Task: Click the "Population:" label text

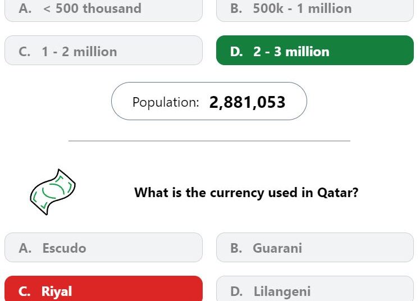Action: (x=166, y=102)
